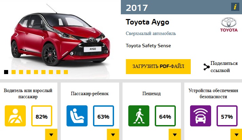
Task: Expand the adult occupant details arrow
Action: click(x=51, y=135)
